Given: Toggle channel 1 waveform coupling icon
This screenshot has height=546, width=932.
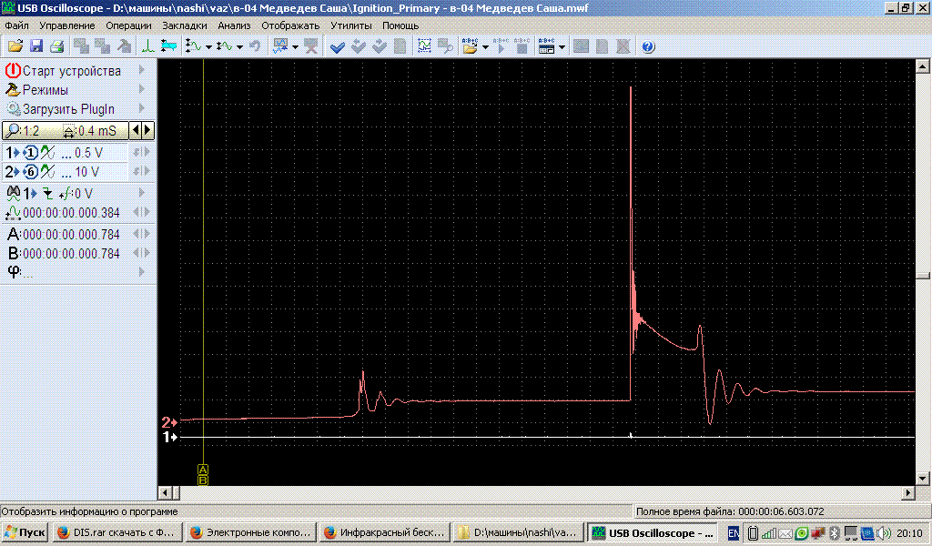Looking at the screenshot, I should (x=47, y=153).
